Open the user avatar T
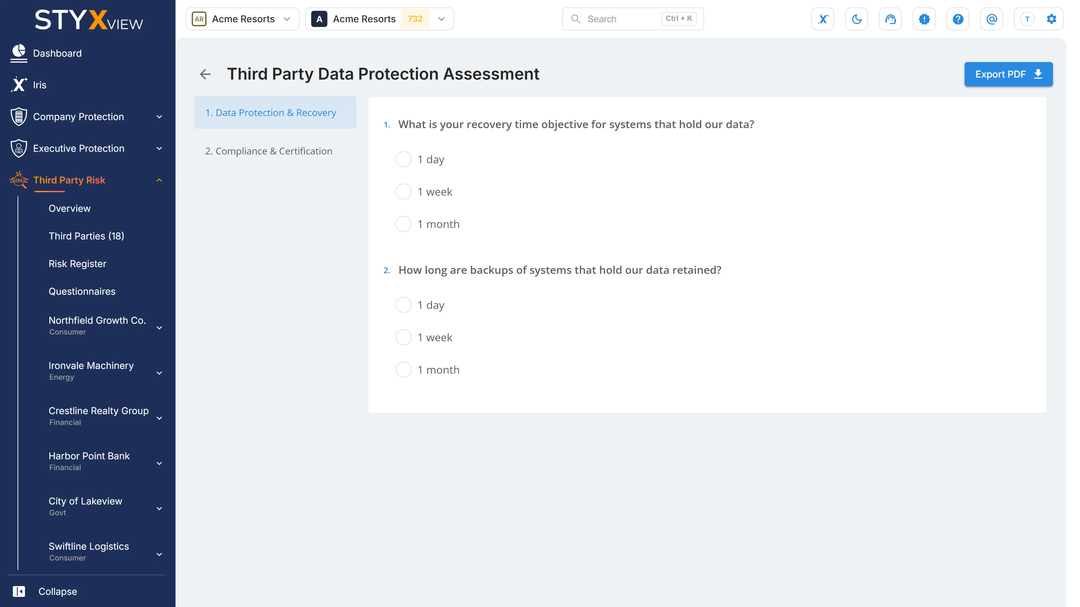Screen dimensions: 1080x607 point(1027,19)
